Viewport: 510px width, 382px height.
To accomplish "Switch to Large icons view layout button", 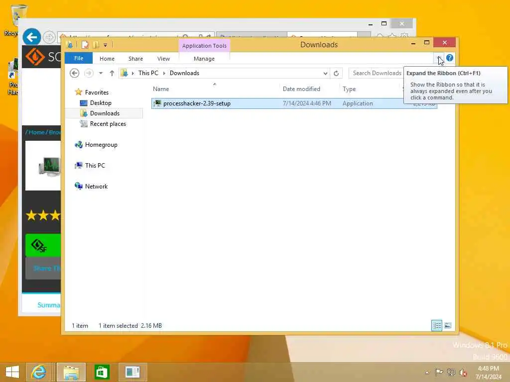I will point(448,325).
